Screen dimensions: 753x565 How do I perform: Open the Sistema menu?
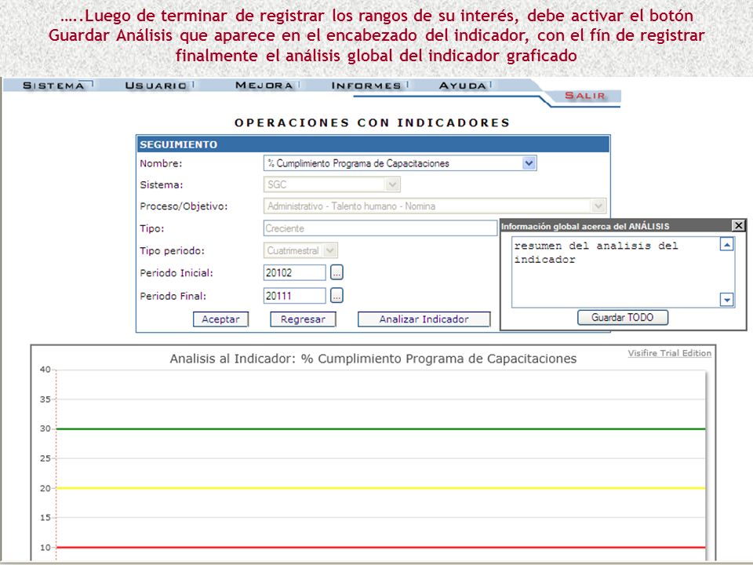(53, 86)
